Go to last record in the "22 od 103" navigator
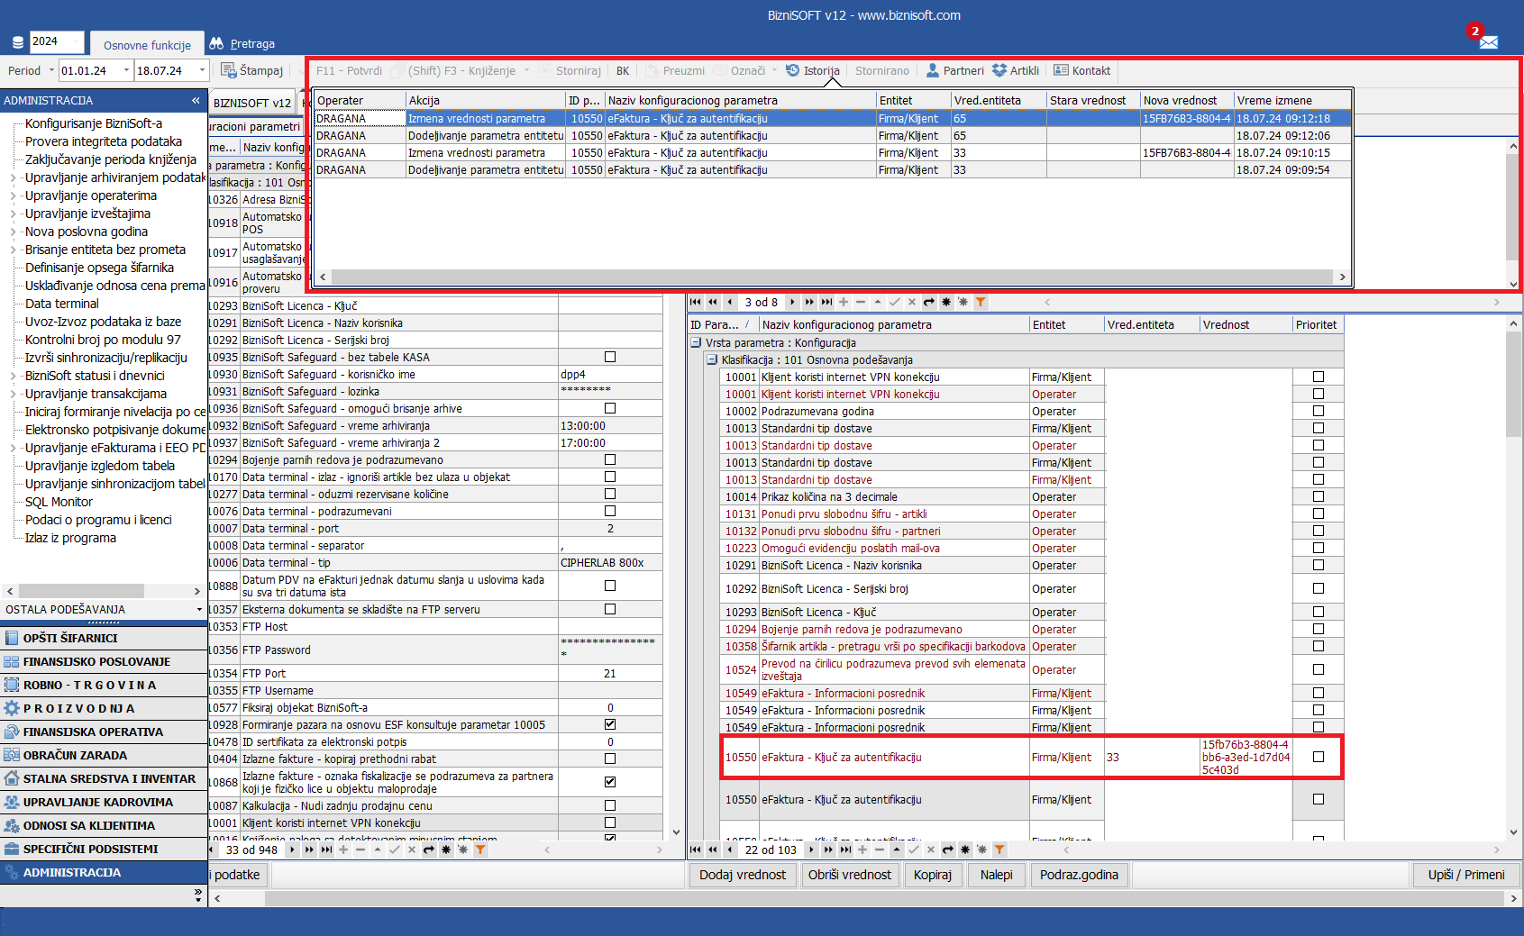Screen dimensions: 1524x936 click(x=845, y=850)
